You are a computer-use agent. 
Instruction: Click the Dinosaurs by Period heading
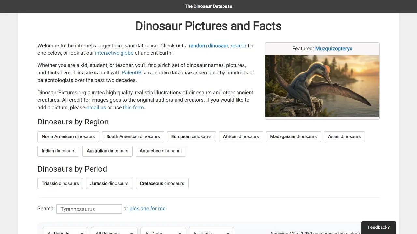click(x=72, y=169)
